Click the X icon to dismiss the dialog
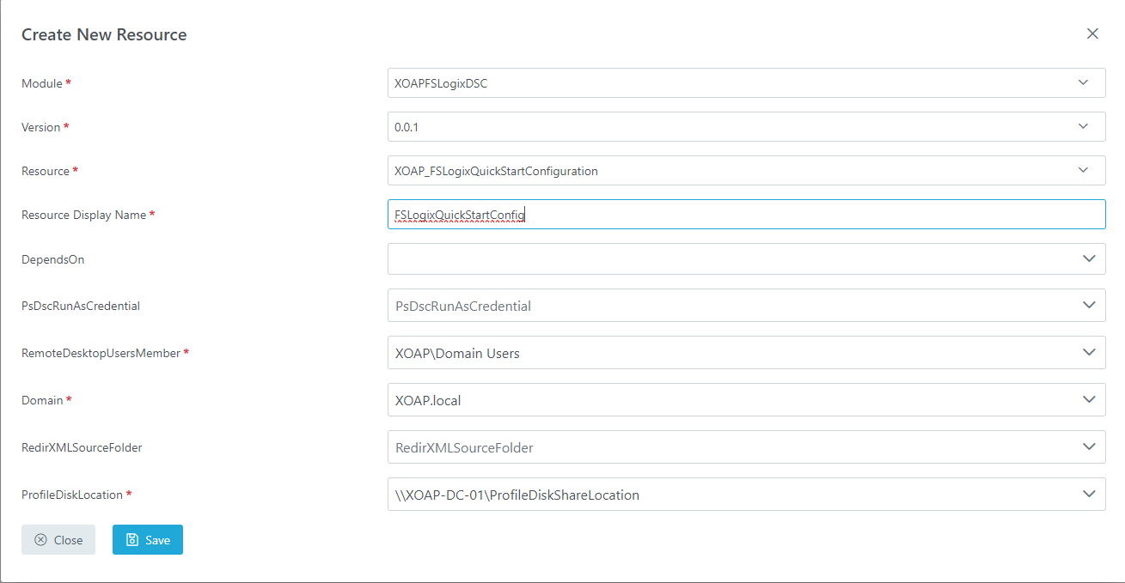Image resolution: width=1125 pixels, height=583 pixels. [1092, 33]
